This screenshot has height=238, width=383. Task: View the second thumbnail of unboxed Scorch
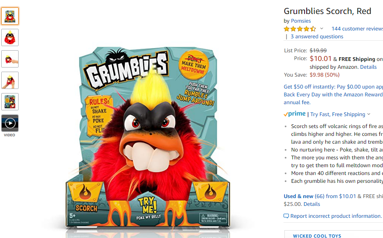coord(10,37)
